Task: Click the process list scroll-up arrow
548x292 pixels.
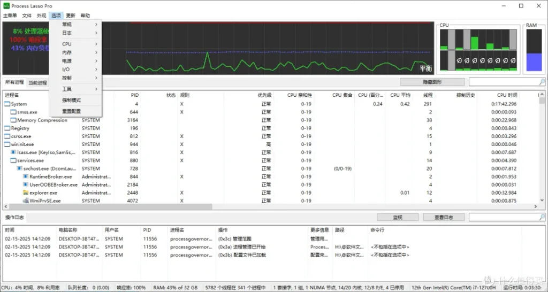Action: (x=542, y=94)
